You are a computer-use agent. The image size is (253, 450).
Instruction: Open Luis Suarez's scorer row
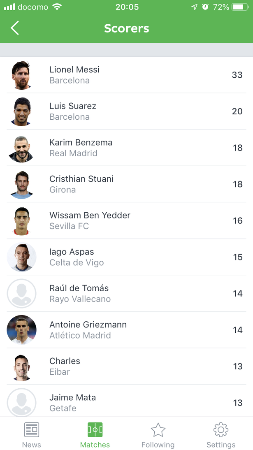126,111
